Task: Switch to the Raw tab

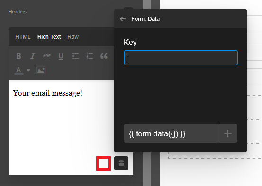Action: (x=73, y=37)
